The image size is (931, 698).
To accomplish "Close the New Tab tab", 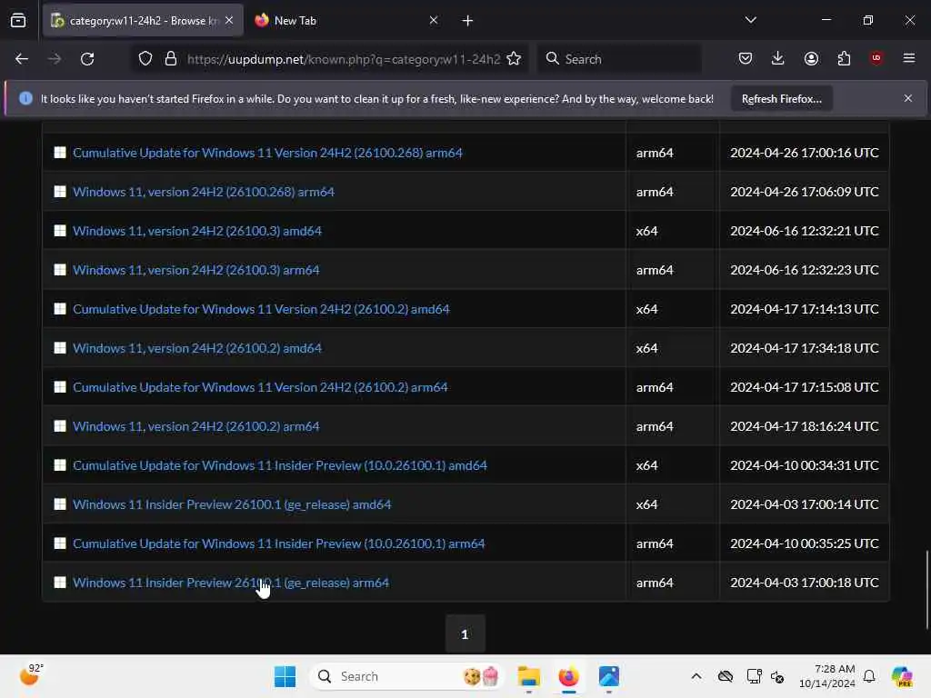I will 434,20.
